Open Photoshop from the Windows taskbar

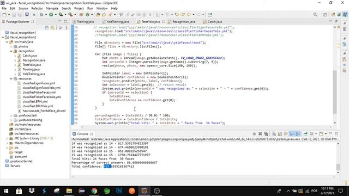point(119,191)
